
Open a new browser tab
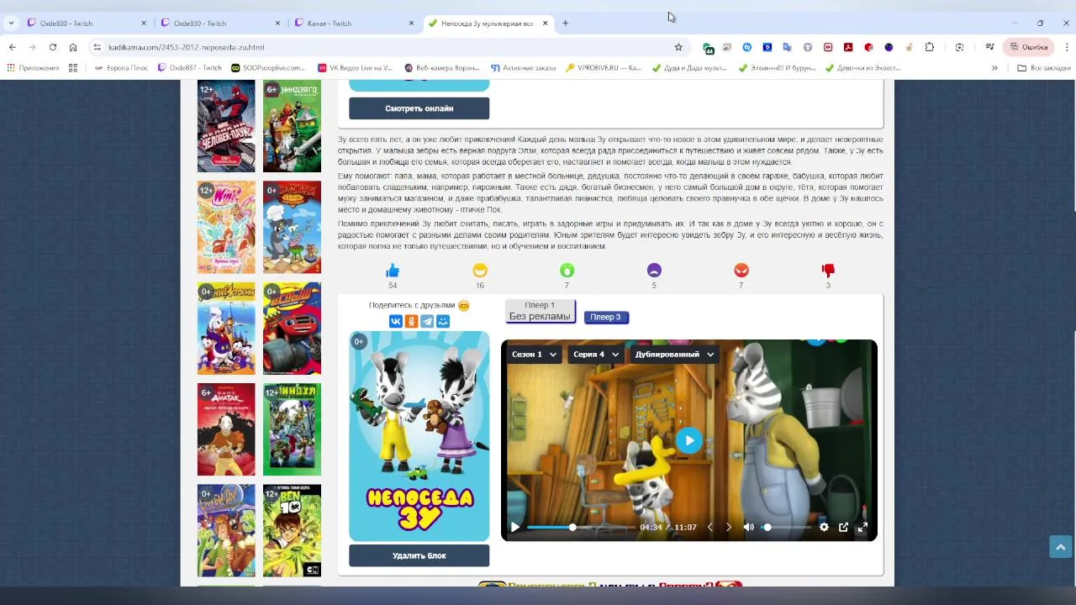565,23
